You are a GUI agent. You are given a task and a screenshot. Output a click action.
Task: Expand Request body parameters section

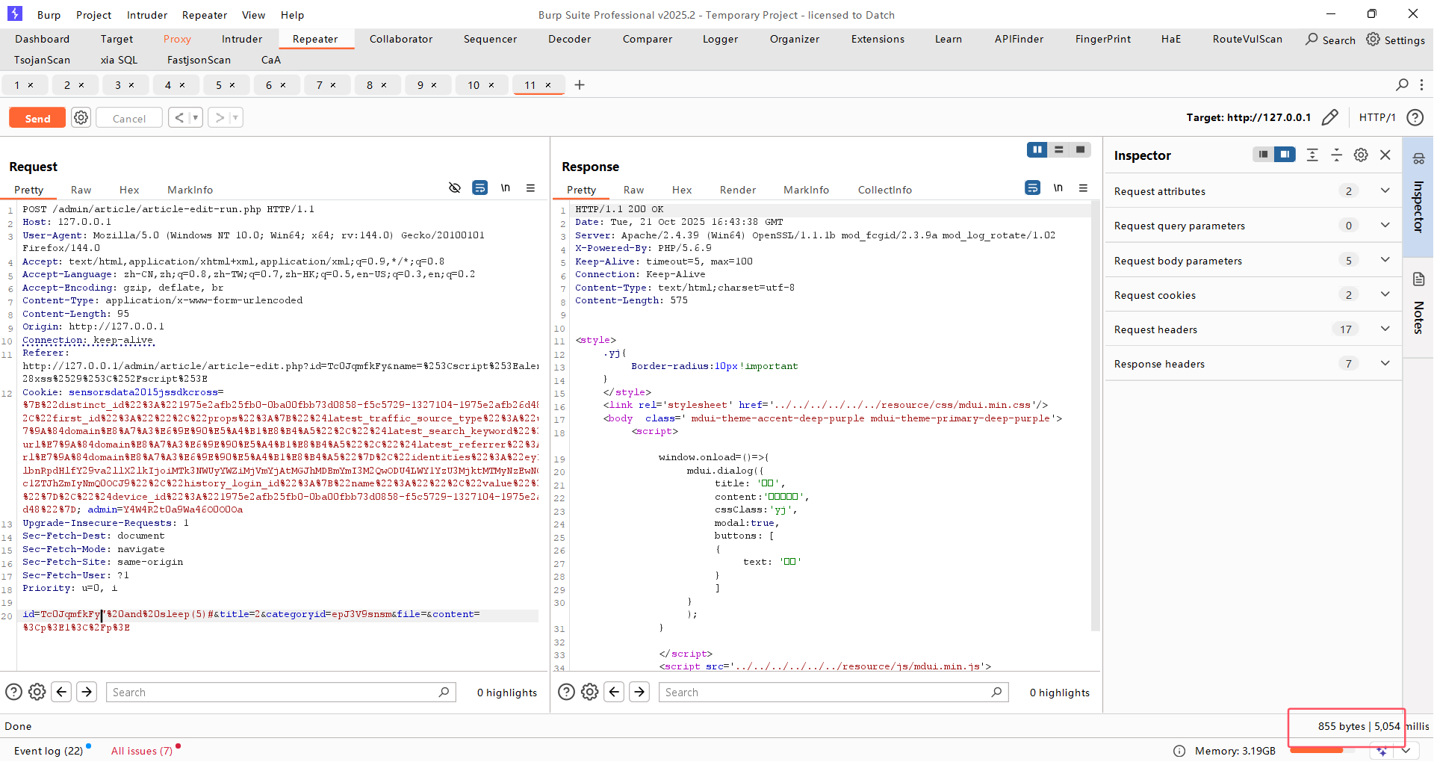[1385, 260]
